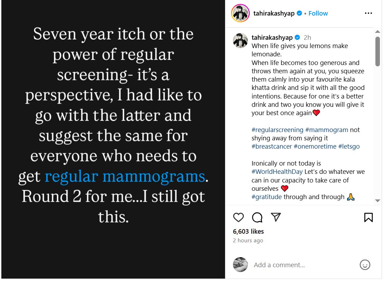Like the post with the heart icon
Viewport: 383px width, 281px height.
pyautogui.click(x=239, y=217)
